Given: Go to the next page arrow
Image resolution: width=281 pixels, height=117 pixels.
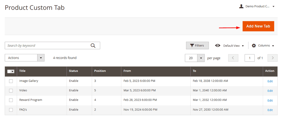Looking at the screenshot, I should tap(272, 58).
